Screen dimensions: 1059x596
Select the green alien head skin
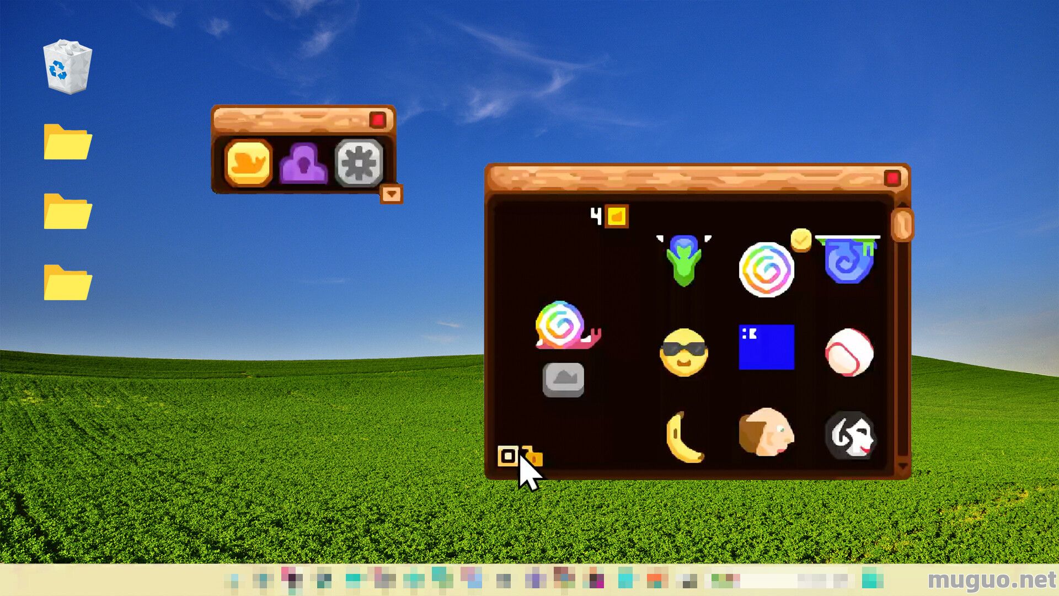(684, 260)
